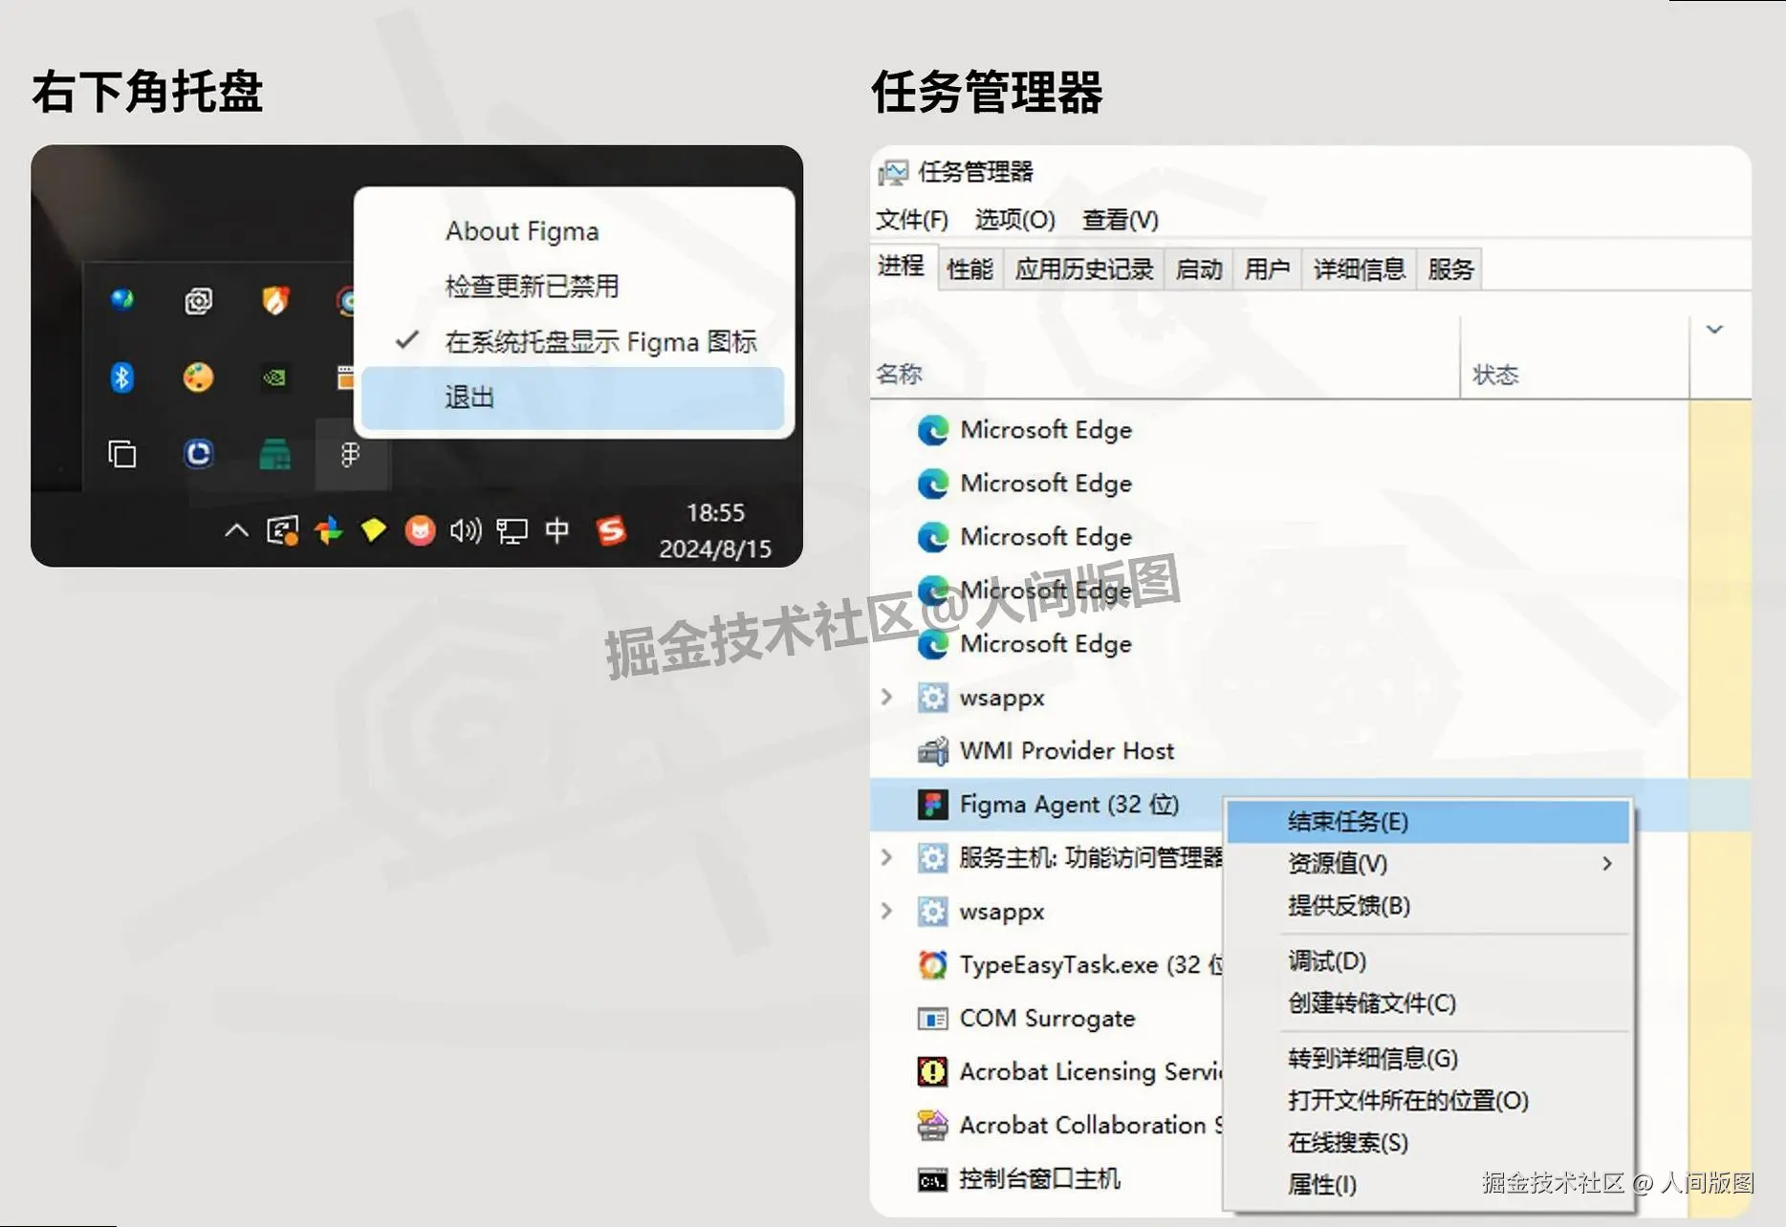This screenshot has width=1786, height=1227.
Task: Open the 文件(F) menu
Action: pyautogui.click(x=912, y=220)
